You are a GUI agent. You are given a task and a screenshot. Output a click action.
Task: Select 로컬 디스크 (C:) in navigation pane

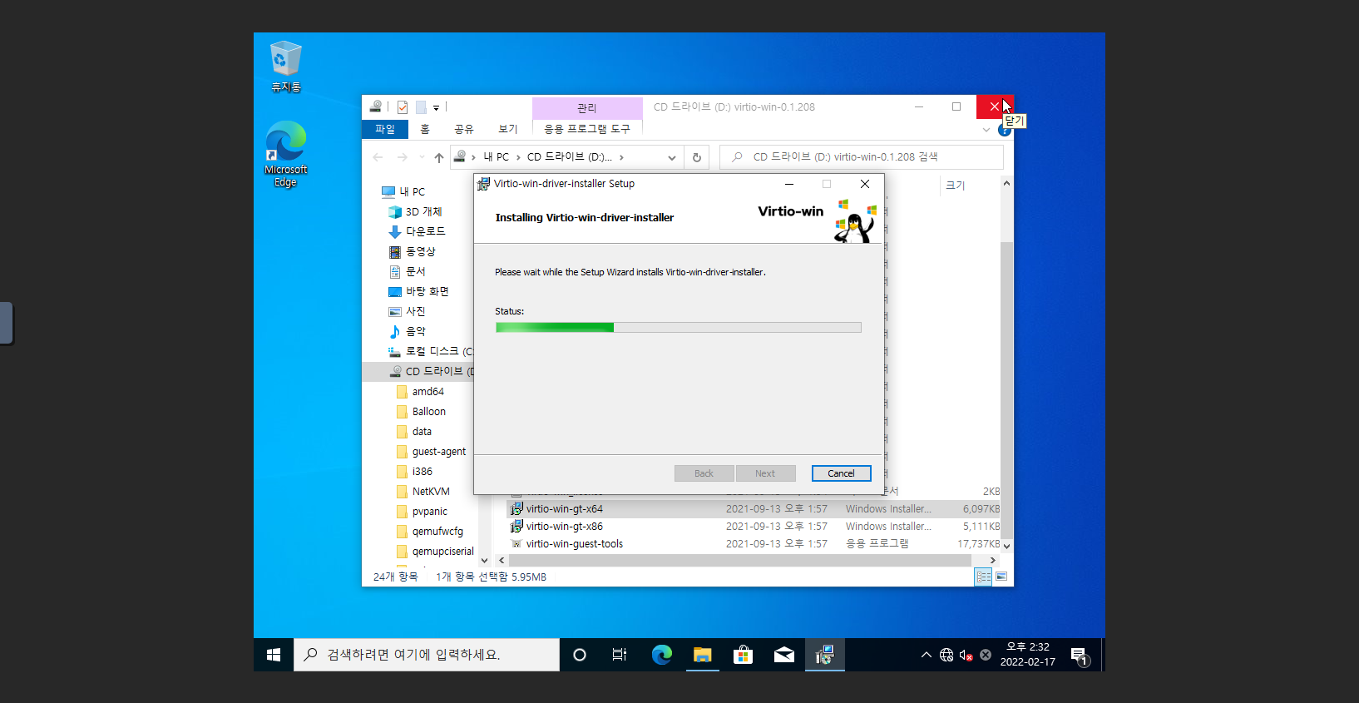[431, 351]
